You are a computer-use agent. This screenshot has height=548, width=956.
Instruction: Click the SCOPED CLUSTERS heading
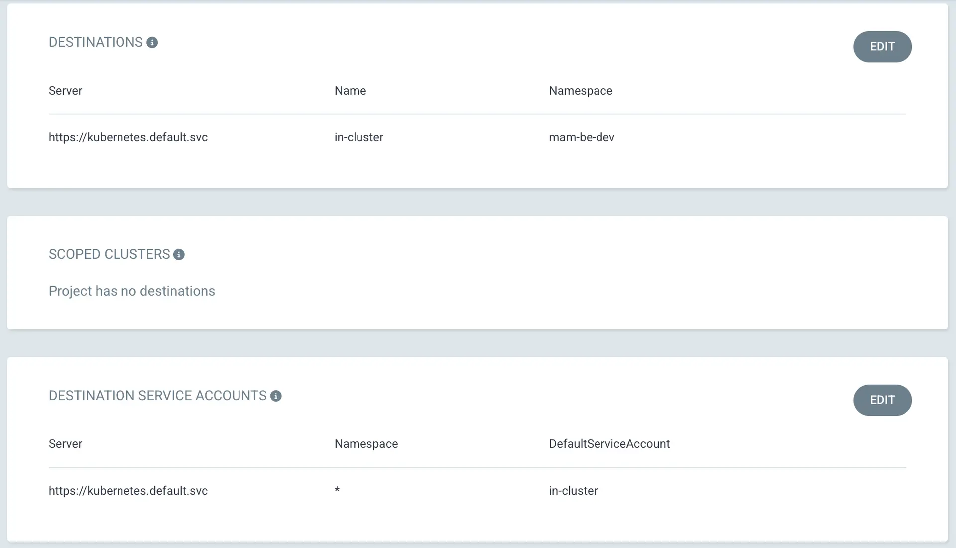coord(109,254)
